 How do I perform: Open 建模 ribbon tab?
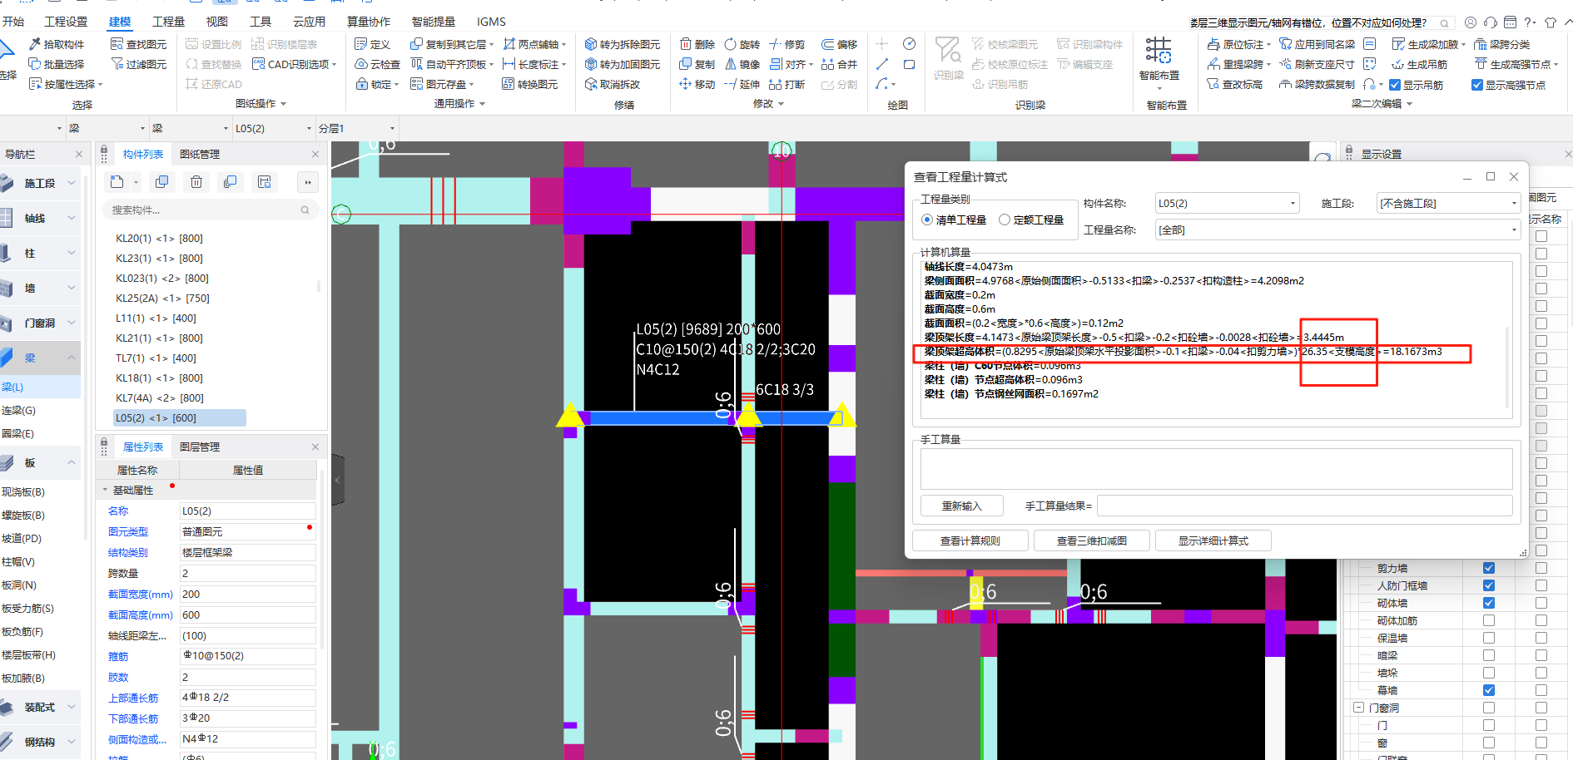tap(120, 22)
